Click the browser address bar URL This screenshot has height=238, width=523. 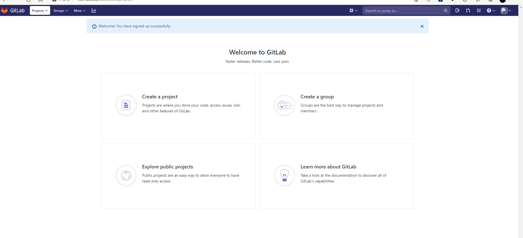[x=104, y=1]
